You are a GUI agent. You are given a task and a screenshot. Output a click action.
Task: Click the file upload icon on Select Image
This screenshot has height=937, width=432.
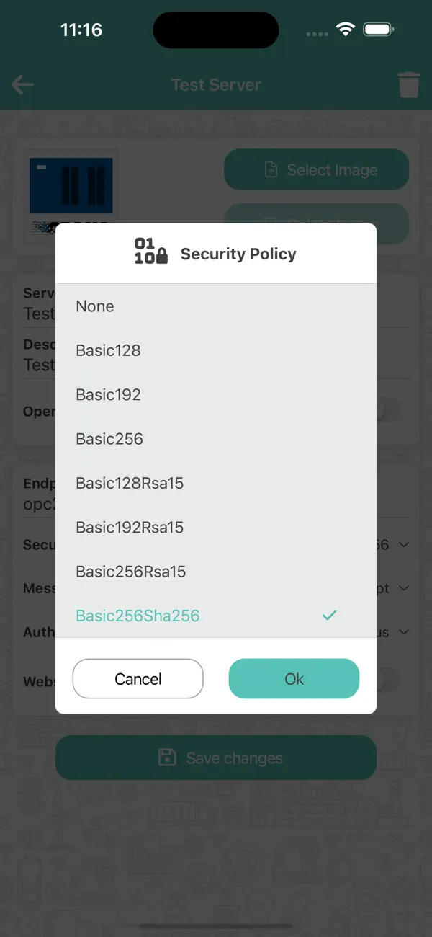tap(271, 169)
